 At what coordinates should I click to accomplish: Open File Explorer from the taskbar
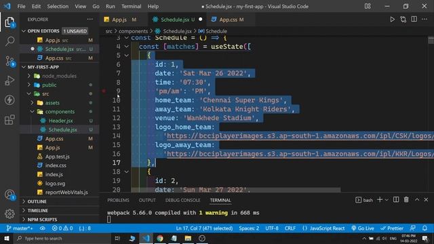188,238
